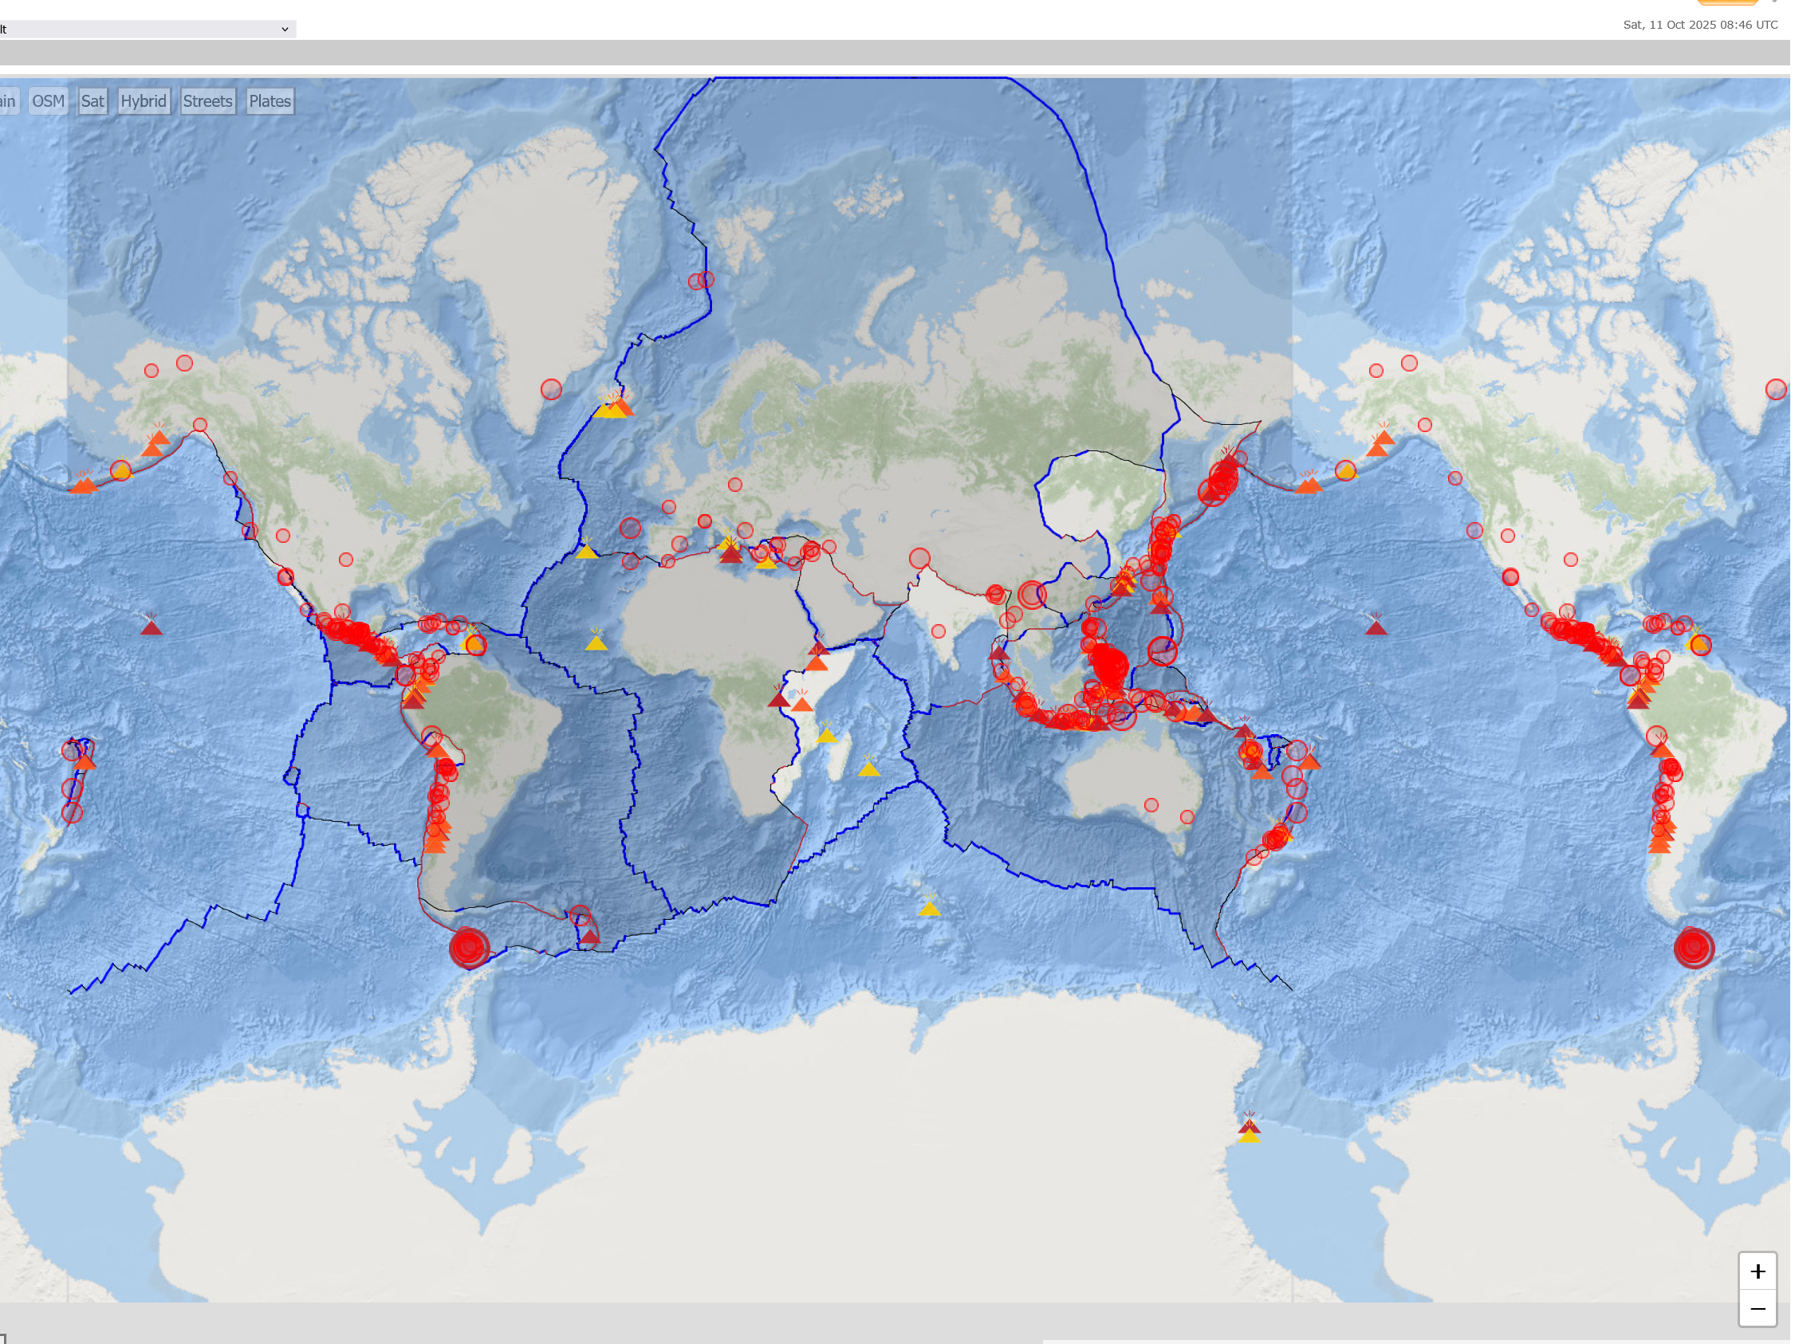
Task: Select the OSM map layer
Action: (x=48, y=101)
